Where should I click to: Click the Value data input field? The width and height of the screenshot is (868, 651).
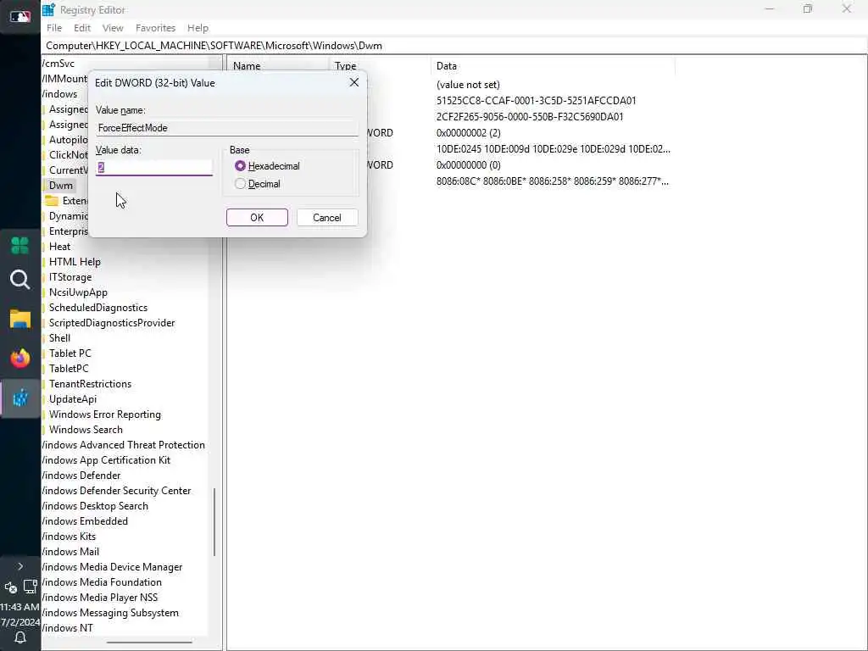click(154, 167)
